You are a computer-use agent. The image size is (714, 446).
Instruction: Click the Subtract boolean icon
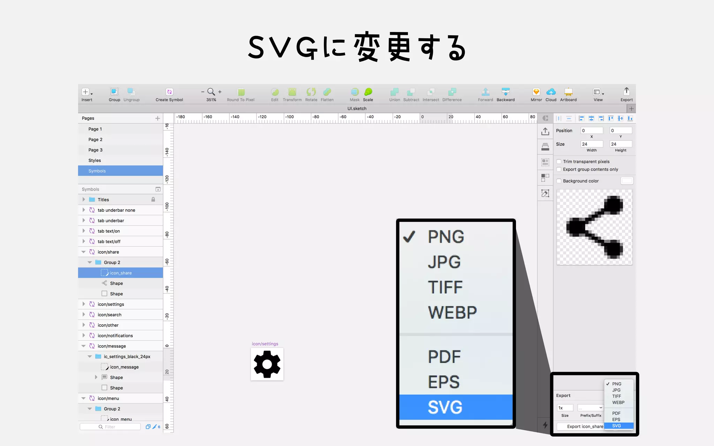[x=411, y=92]
